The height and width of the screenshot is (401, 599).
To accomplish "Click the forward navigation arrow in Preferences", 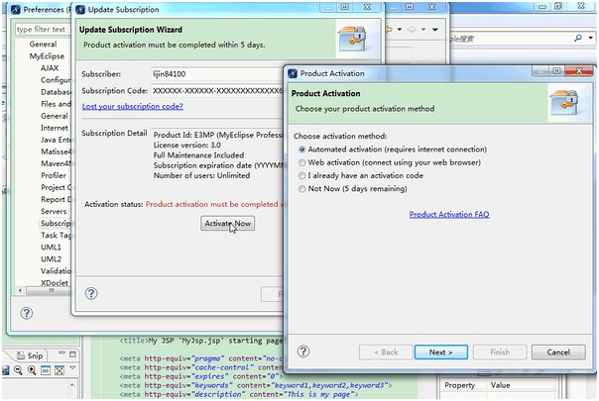I will [412, 30].
